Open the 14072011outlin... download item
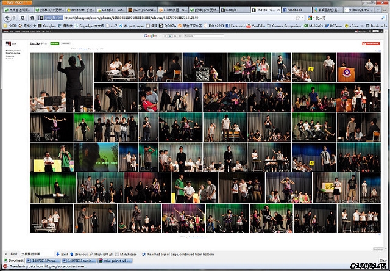 coord(79,261)
